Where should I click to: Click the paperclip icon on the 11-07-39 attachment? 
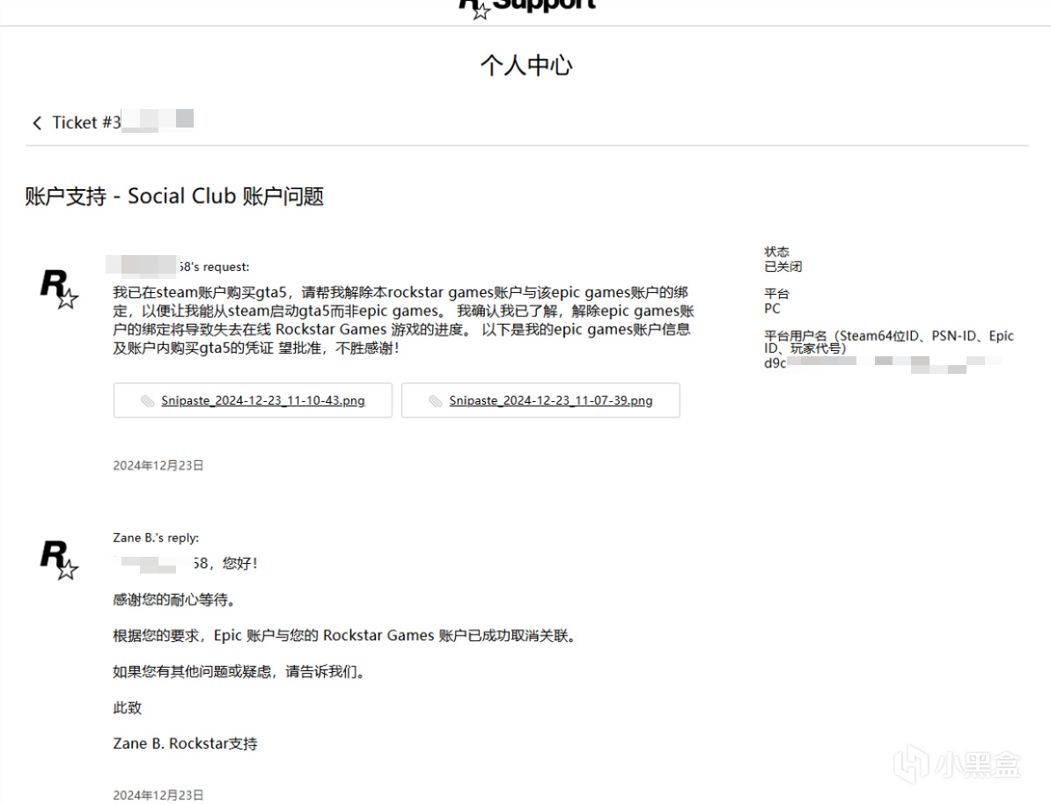(x=436, y=401)
